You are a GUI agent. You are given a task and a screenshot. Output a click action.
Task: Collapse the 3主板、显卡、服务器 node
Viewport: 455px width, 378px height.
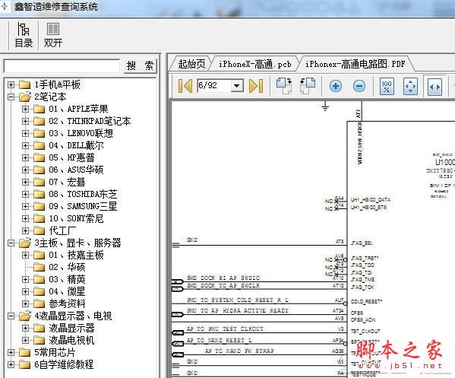pyautogui.click(x=11, y=243)
